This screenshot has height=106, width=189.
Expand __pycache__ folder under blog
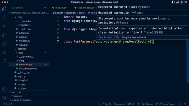pyautogui.click(x=26, y=21)
